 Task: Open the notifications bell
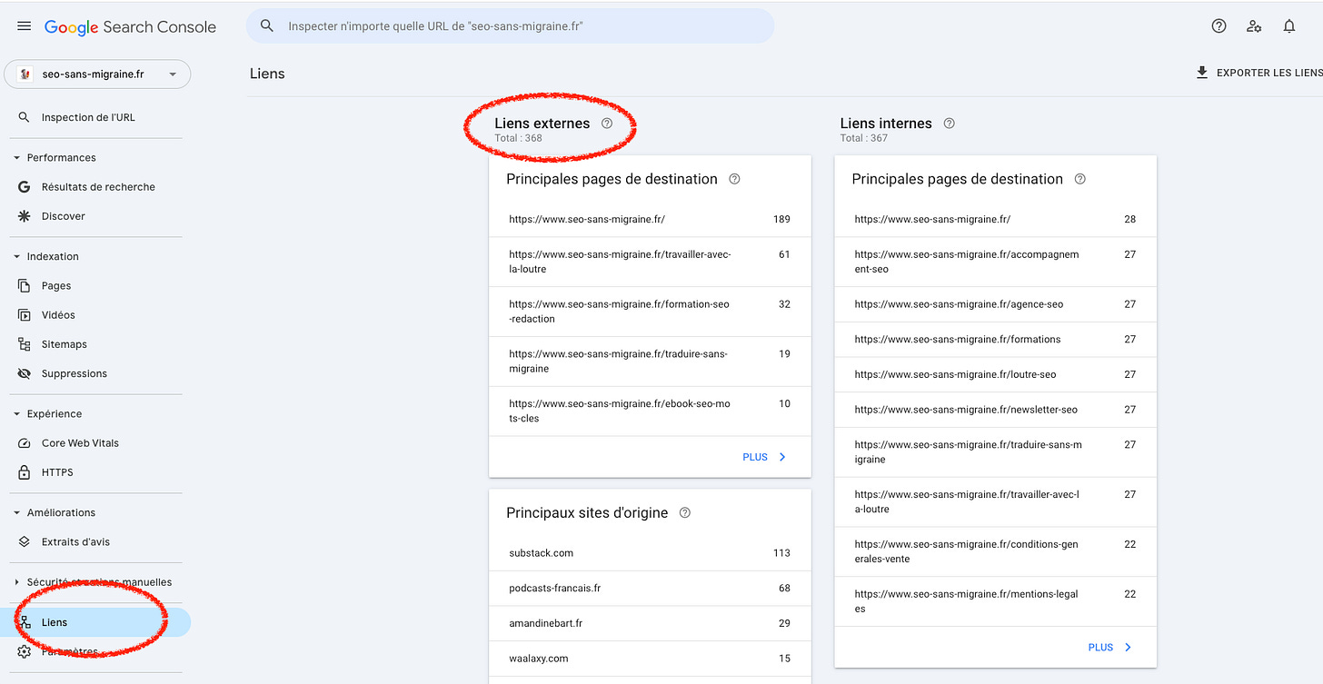1289,26
